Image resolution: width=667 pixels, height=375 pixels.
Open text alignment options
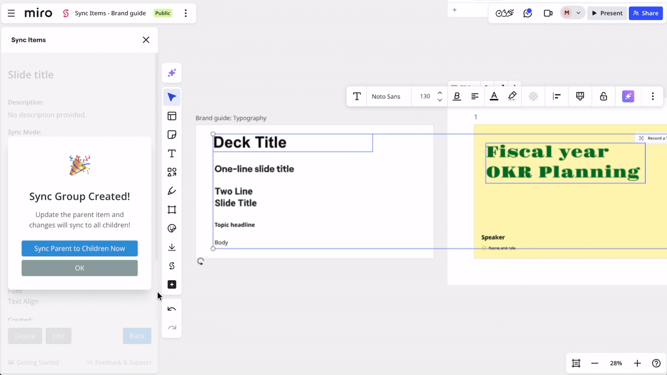(475, 96)
